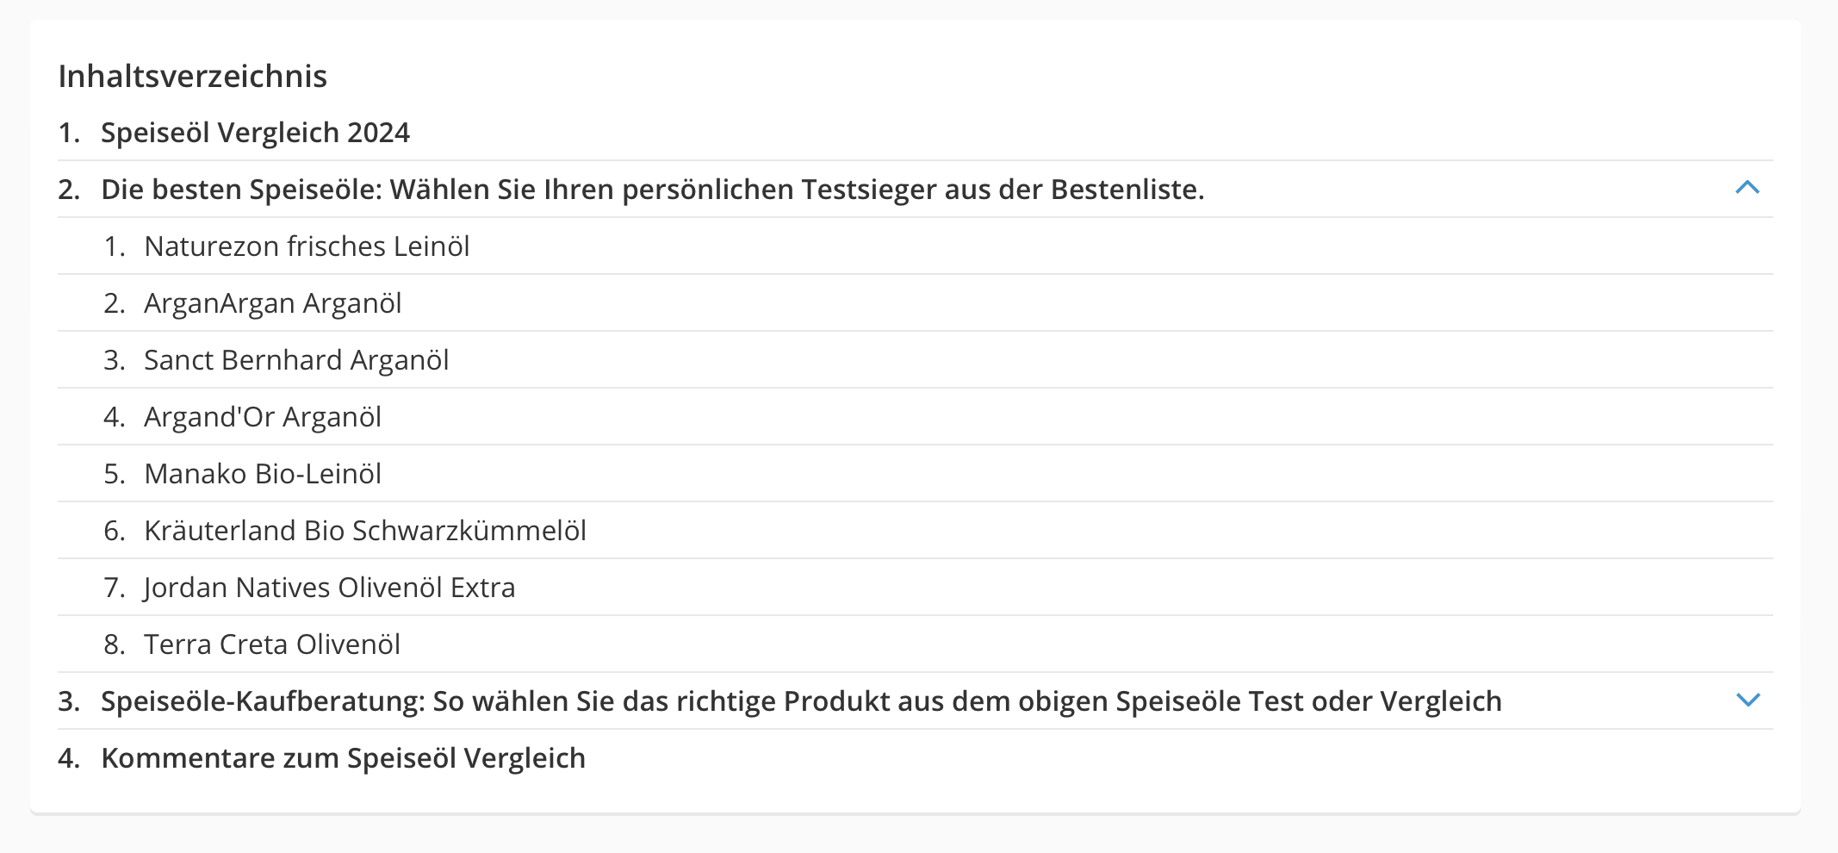Go to "Argand'Or Arganöl"
Screen dimensions: 1838x853
264,416
